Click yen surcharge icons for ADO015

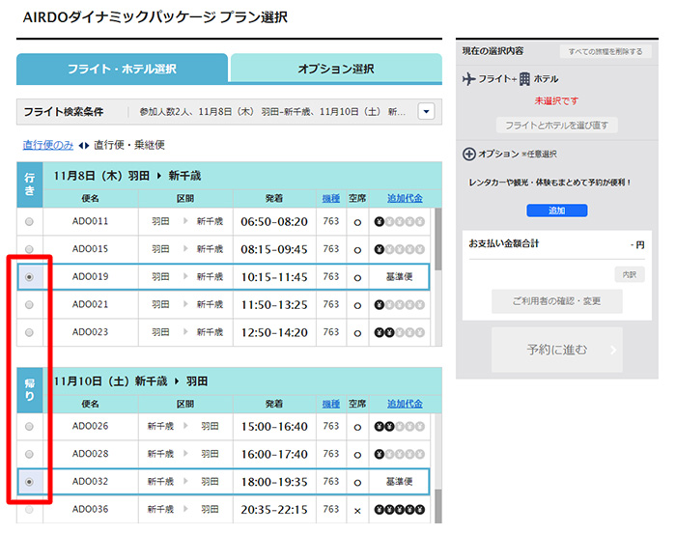pyautogui.click(x=399, y=249)
